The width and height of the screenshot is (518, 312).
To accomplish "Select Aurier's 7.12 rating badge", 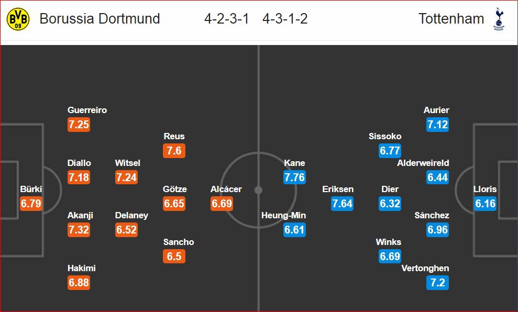I will click(437, 125).
